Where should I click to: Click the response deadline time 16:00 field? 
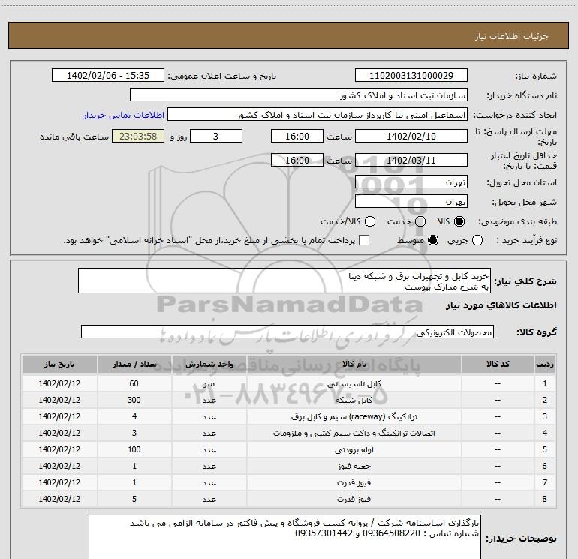pyautogui.click(x=297, y=136)
